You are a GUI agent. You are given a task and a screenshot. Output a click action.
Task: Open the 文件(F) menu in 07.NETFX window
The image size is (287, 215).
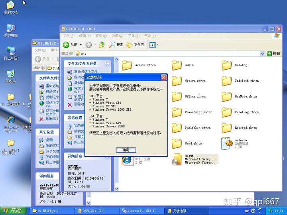[x=40, y=50]
